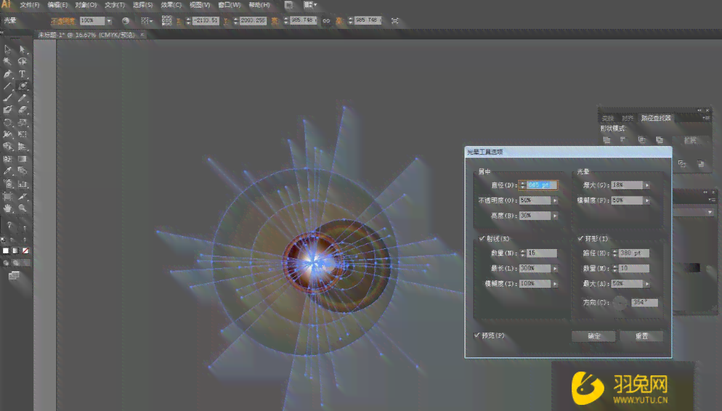
Task: Open 最长(L) 300% slider arrow
Action: 555,268
